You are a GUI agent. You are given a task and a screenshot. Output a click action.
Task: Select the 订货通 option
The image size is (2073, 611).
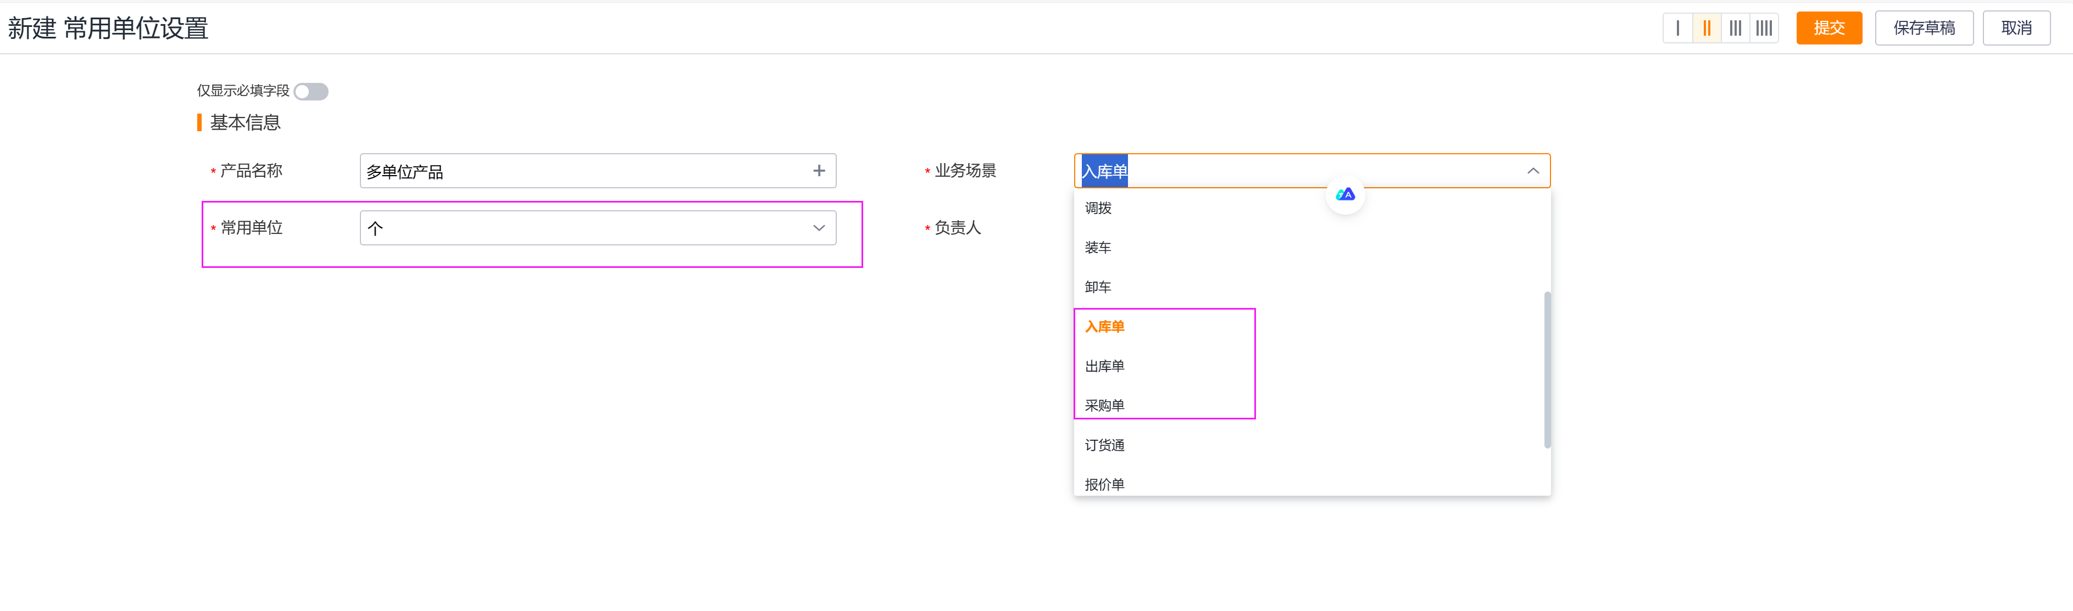click(x=1104, y=444)
